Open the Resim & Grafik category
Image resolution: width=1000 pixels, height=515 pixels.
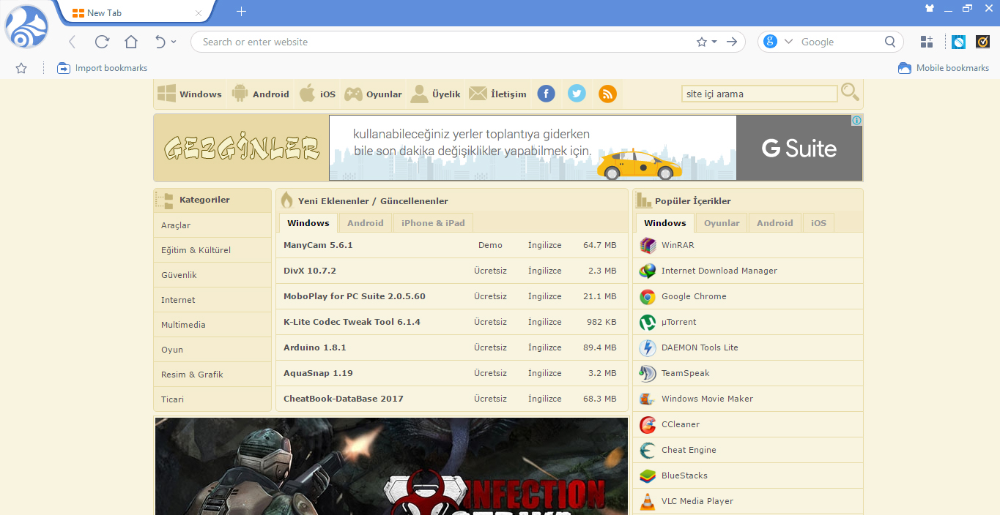(x=212, y=375)
